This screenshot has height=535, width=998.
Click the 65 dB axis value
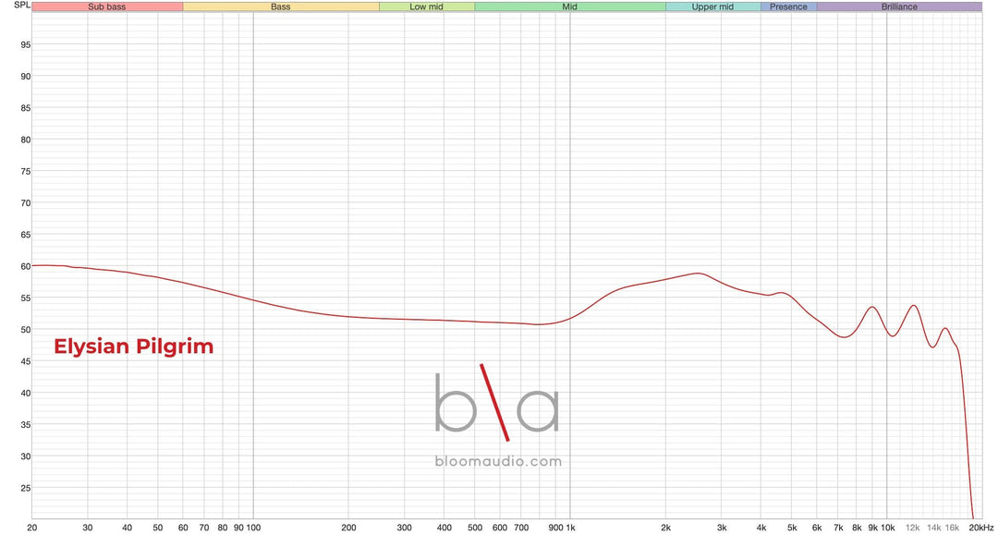point(26,235)
